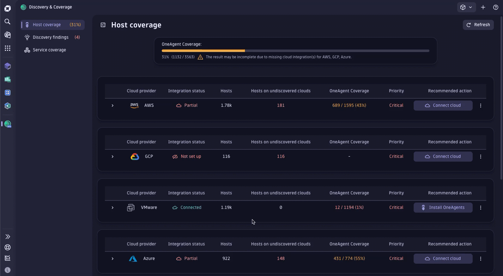Collapse the navigation panel icon beside Host coverage
The width and height of the screenshot is (503, 276).
tap(103, 25)
